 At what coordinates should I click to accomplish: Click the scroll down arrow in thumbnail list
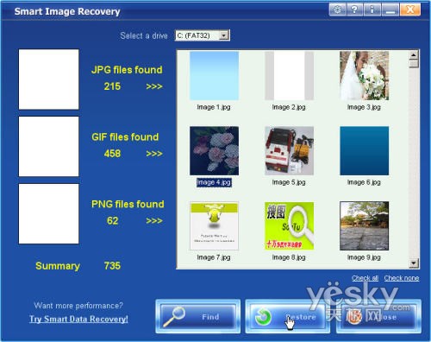pyautogui.click(x=414, y=263)
